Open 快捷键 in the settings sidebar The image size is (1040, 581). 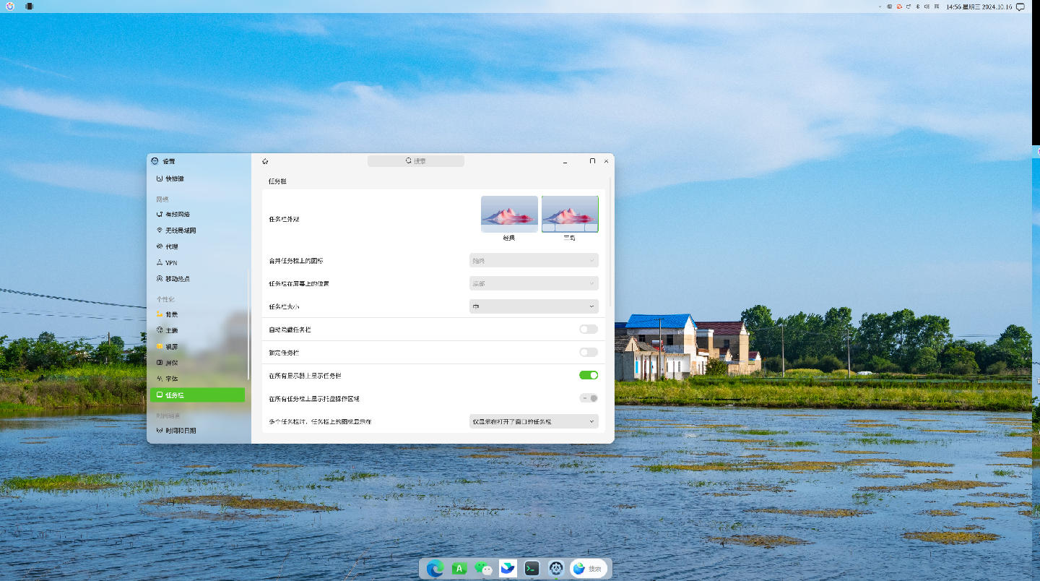coord(197,178)
